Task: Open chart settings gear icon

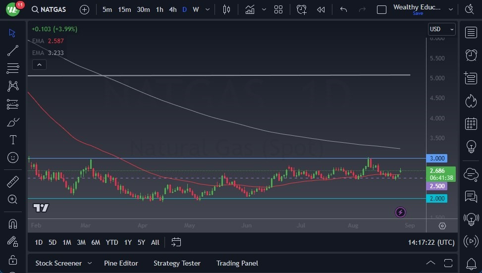Action: tap(442, 226)
